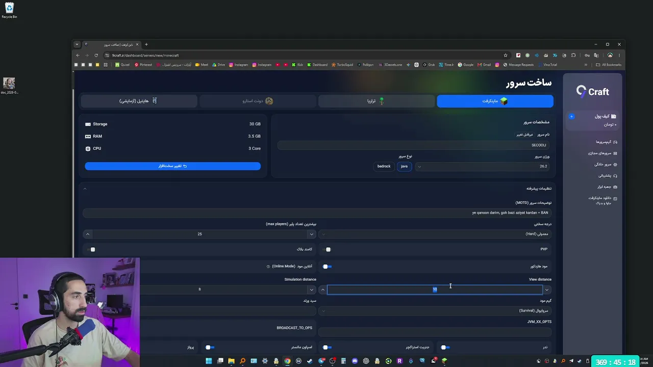
Task: Open the 3Dassets.one bookmark
Action: point(390,65)
